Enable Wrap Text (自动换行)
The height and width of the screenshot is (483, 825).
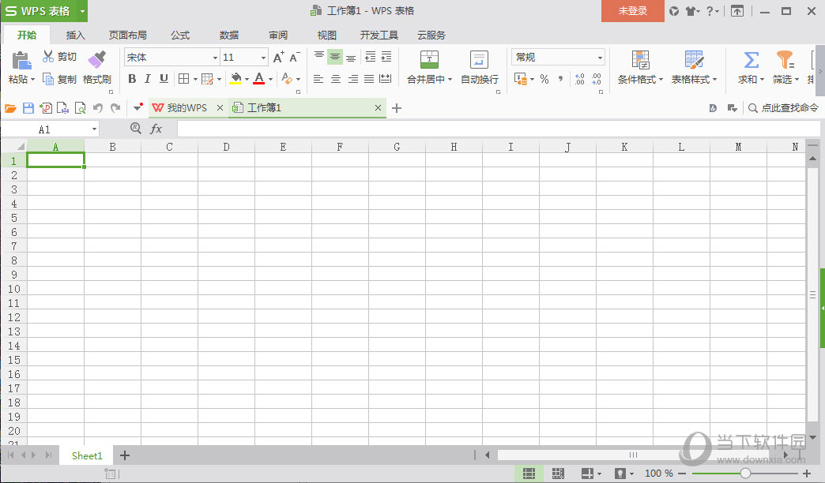(479, 60)
